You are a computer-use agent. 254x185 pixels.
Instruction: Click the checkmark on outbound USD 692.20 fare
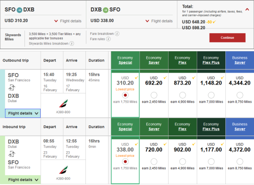point(165,78)
